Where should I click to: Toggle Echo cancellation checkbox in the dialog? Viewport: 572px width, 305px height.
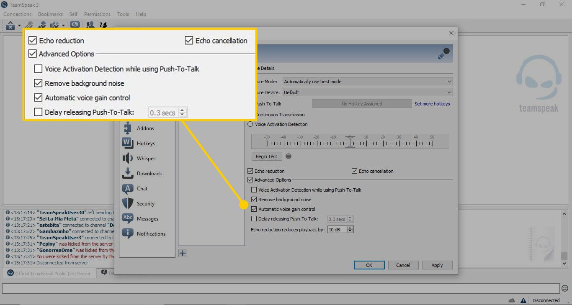click(x=355, y=171)
